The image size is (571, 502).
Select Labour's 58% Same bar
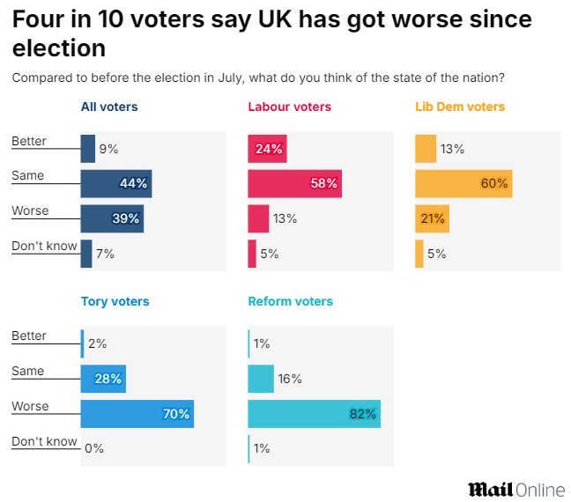point(294,184)
